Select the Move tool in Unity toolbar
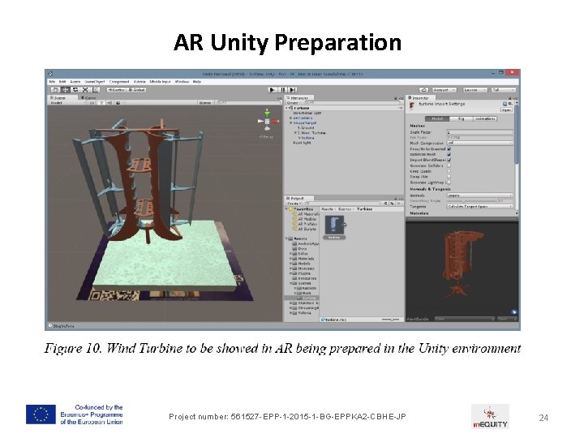The image size is (584, 438). [x=65, y=90]
